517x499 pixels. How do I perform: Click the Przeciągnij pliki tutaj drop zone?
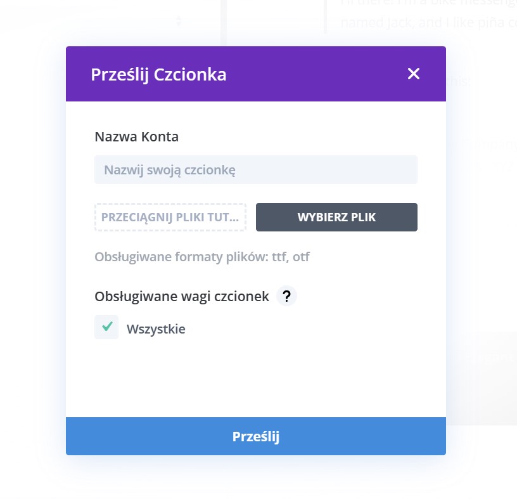coord(170,217)
